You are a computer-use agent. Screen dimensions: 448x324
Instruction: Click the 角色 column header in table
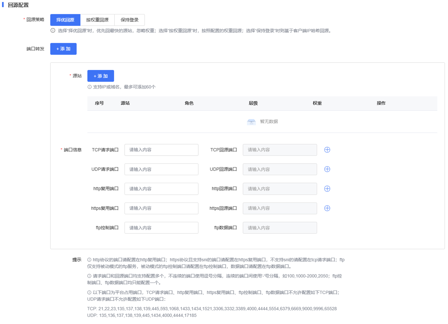click(x=189, y=103)
